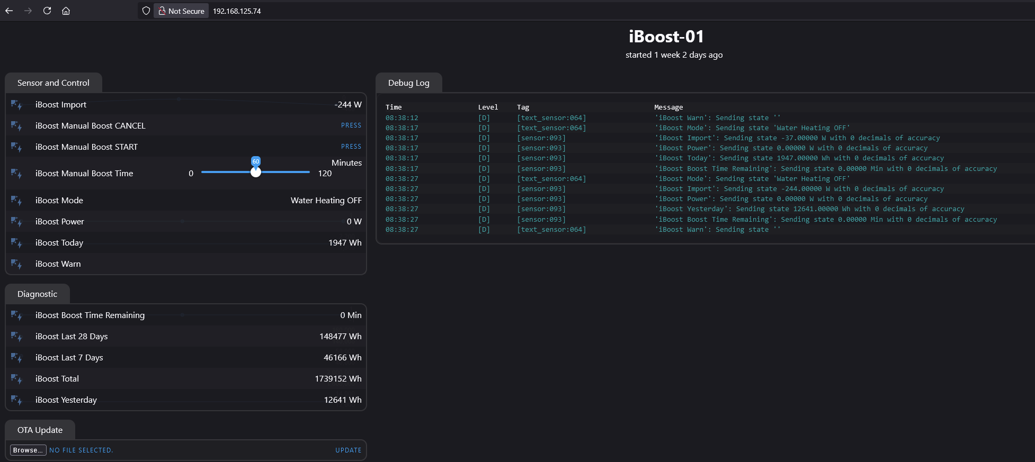Click the icon beside iBoost Power
The image size is (1035, 462).
click(x=16, y=222)
